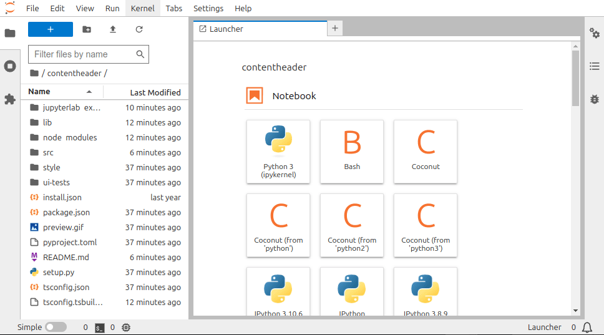Launch the Coconut notebook card
The image size is (604, 335).
tap(426, 152)
